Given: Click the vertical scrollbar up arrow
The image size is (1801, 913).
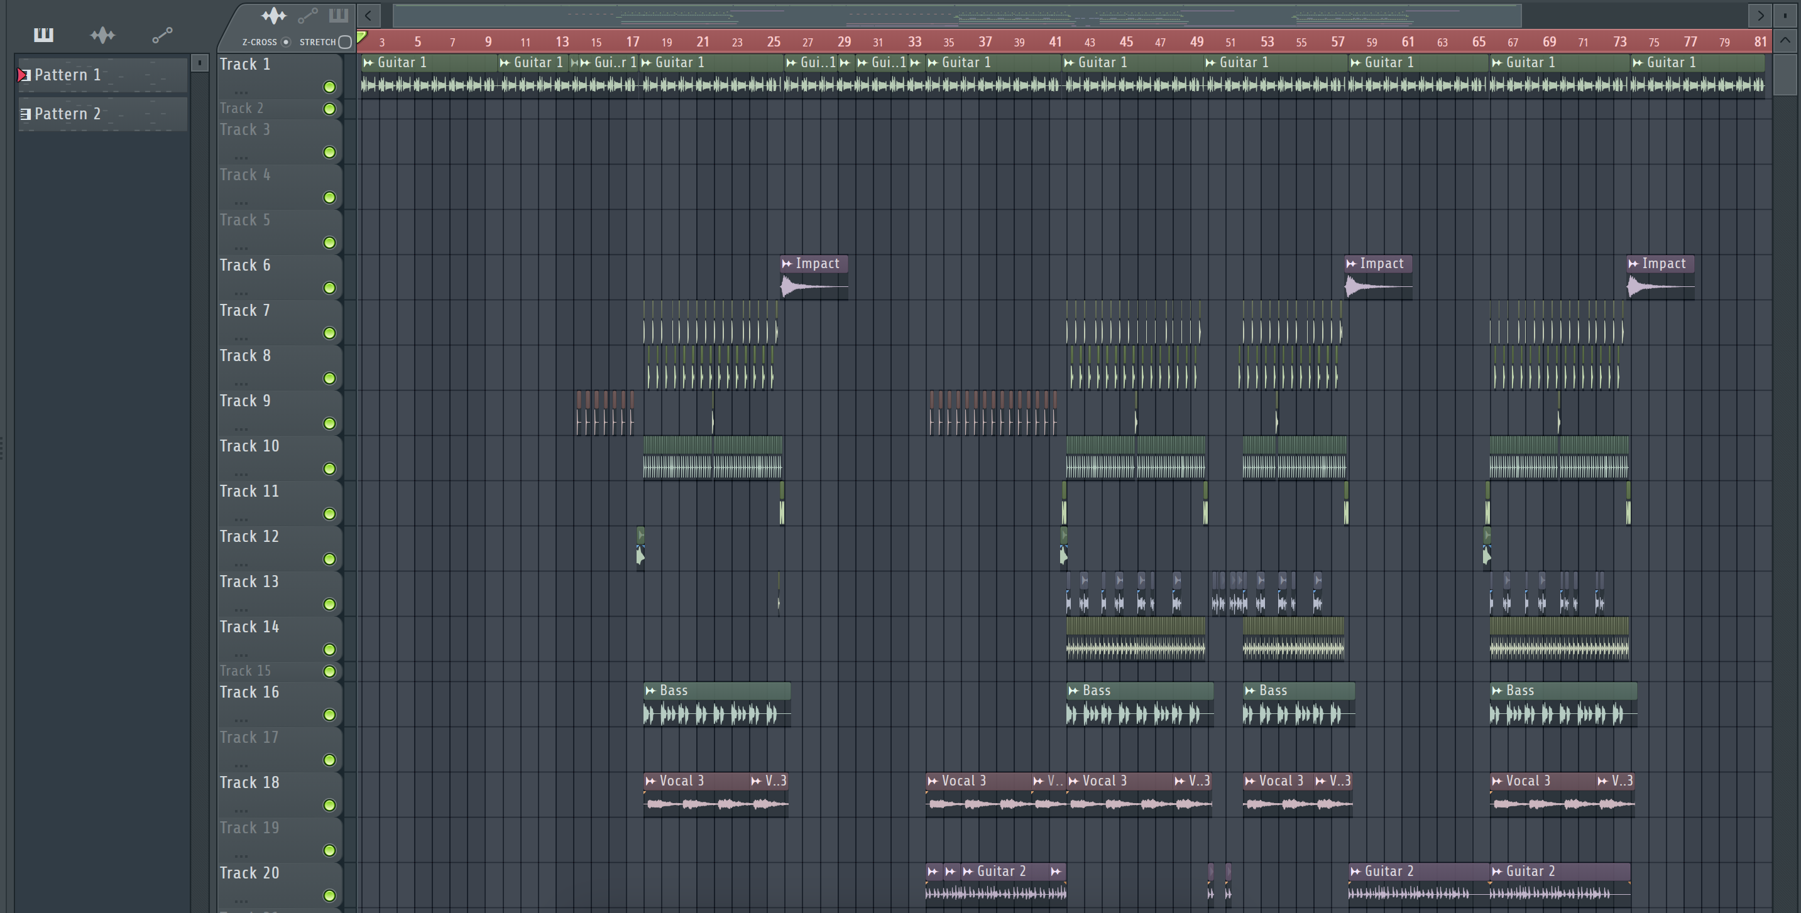Looking at the screenshot, I should pos(1785,41).
